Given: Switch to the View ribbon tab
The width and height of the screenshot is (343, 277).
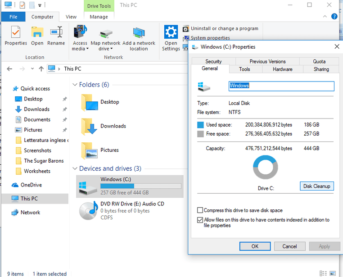Looking at the screenshot, I should [x=71, y=17].
